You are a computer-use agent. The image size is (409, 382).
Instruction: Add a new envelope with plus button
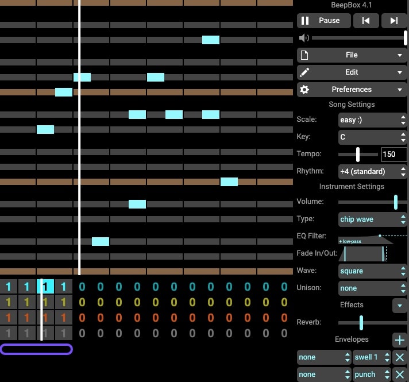click(399, 339)
